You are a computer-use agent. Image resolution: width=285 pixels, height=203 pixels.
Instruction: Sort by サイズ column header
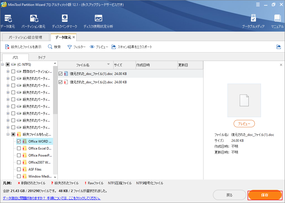click(x=125, y=65)
